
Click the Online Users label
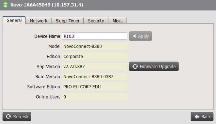tap(48, 97)
